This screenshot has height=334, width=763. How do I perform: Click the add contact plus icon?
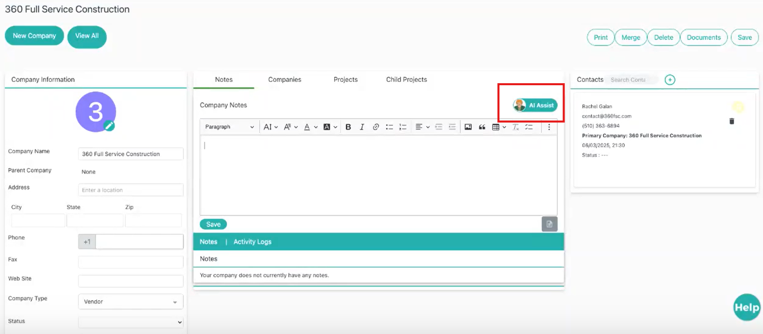coord(670,80)
